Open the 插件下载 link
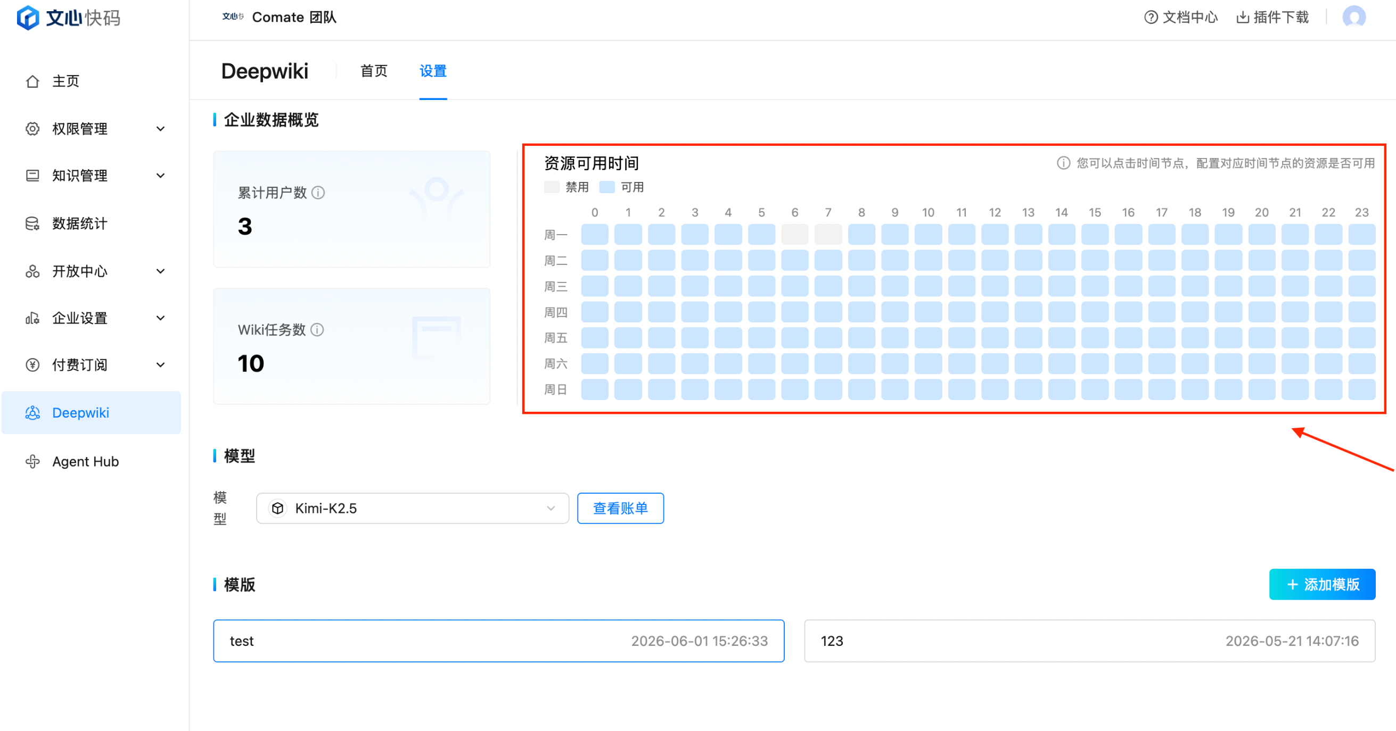Viewport: 1396px width, 731px height. click(1272, 18)
